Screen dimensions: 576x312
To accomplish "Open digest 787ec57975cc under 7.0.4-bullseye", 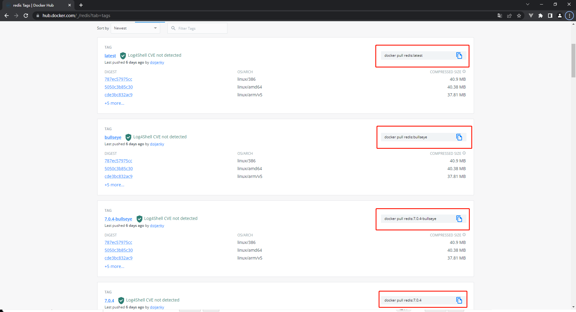I will [118, 242].
